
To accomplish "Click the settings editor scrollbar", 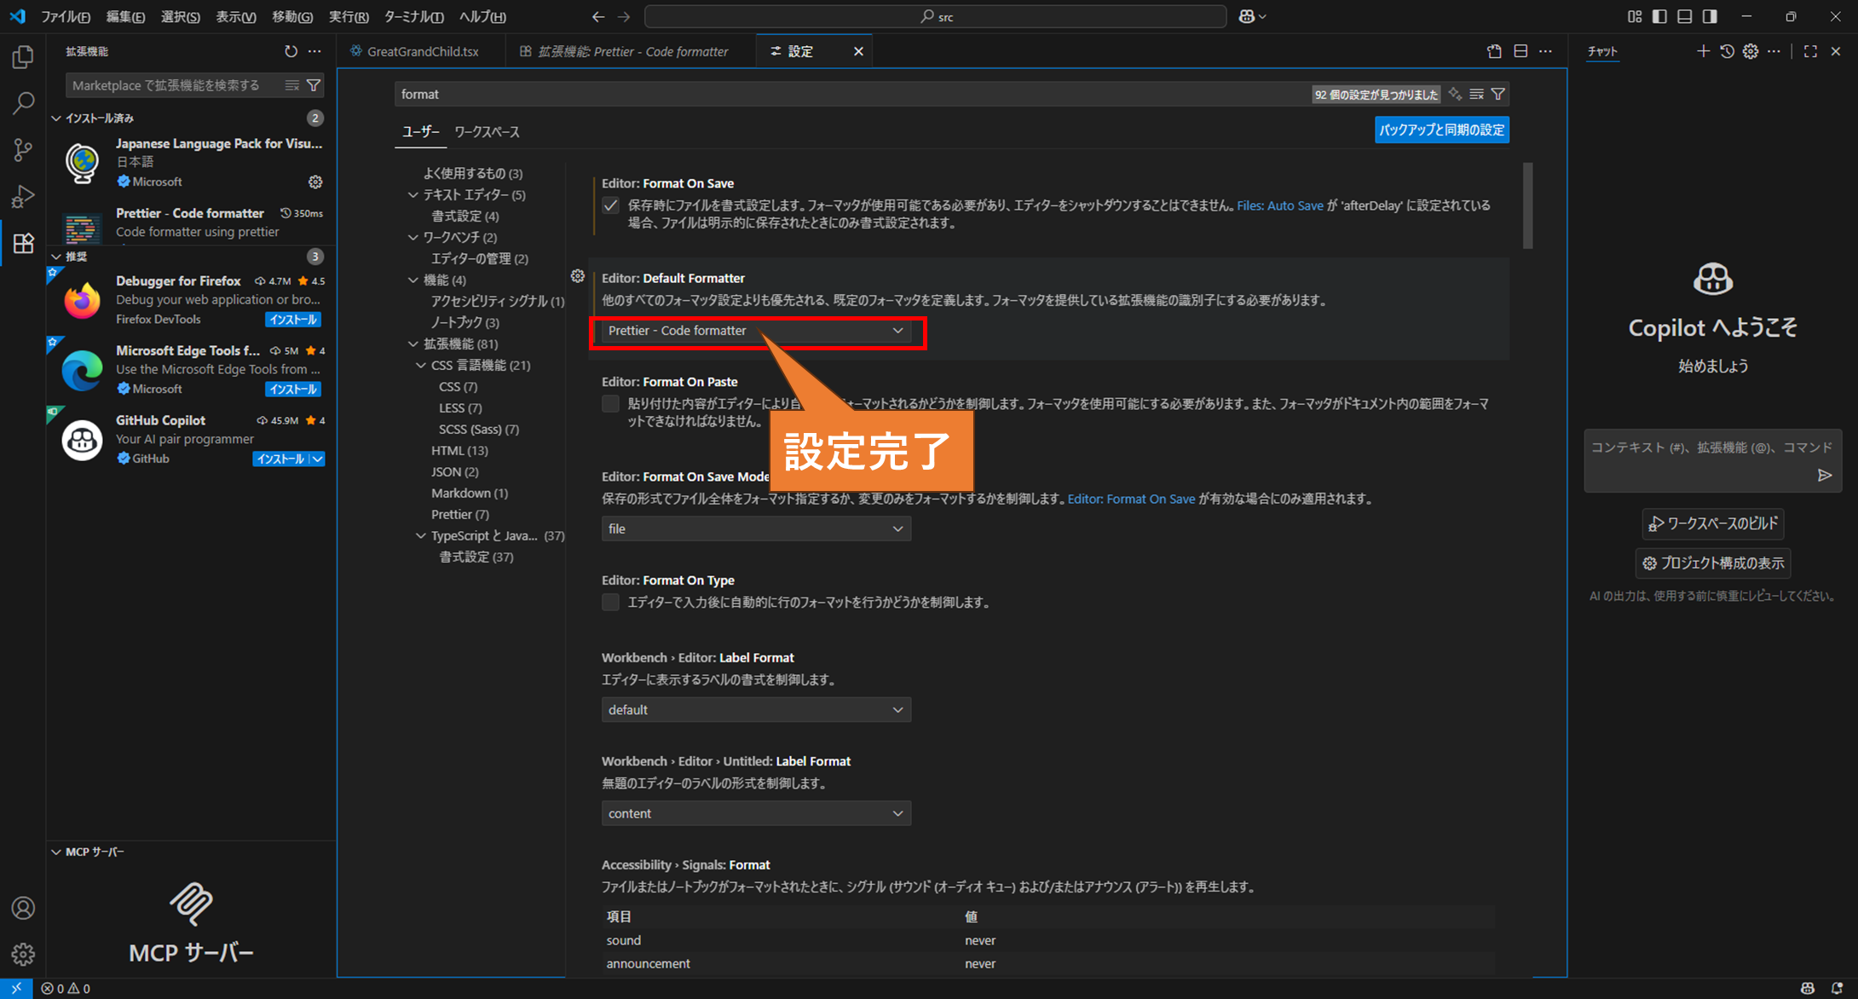I will tap(1527, 205).
